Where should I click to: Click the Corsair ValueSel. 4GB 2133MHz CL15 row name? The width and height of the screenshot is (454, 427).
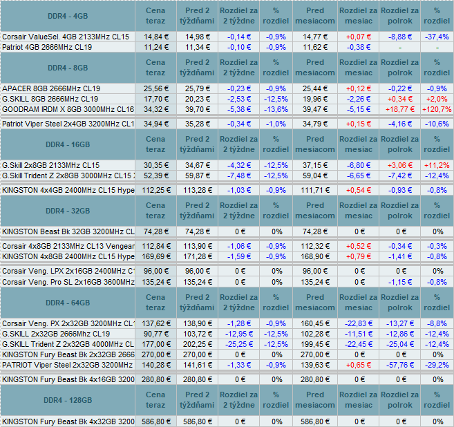pos(66,37)
